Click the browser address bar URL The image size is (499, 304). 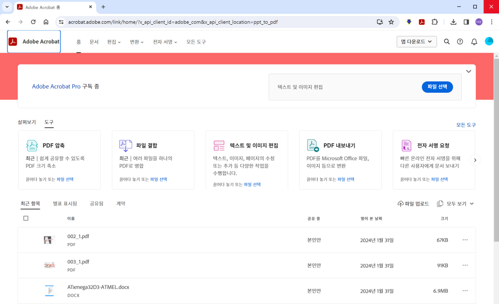click(173, 22)
